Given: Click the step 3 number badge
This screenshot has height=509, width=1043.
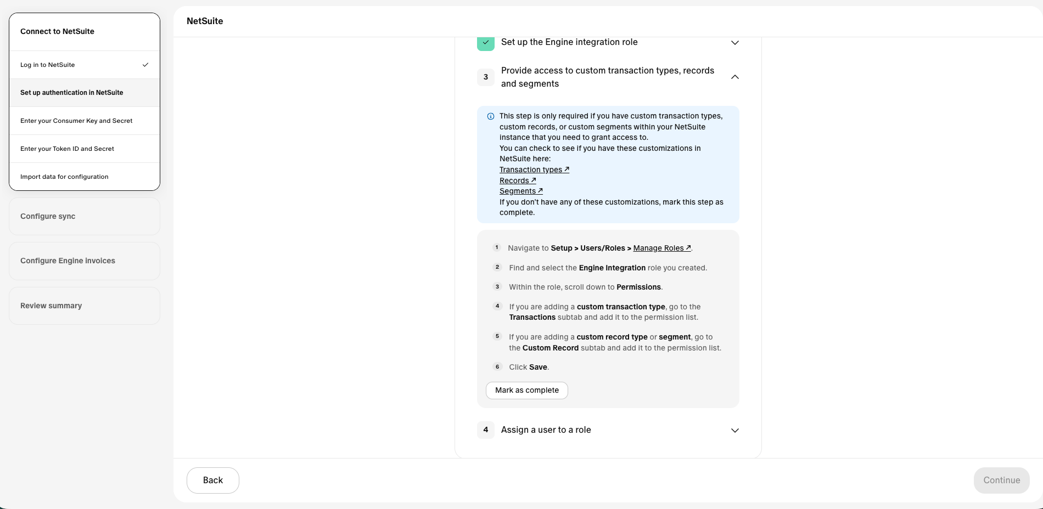Looking at the screenshot, I should [x=486, y=77].
